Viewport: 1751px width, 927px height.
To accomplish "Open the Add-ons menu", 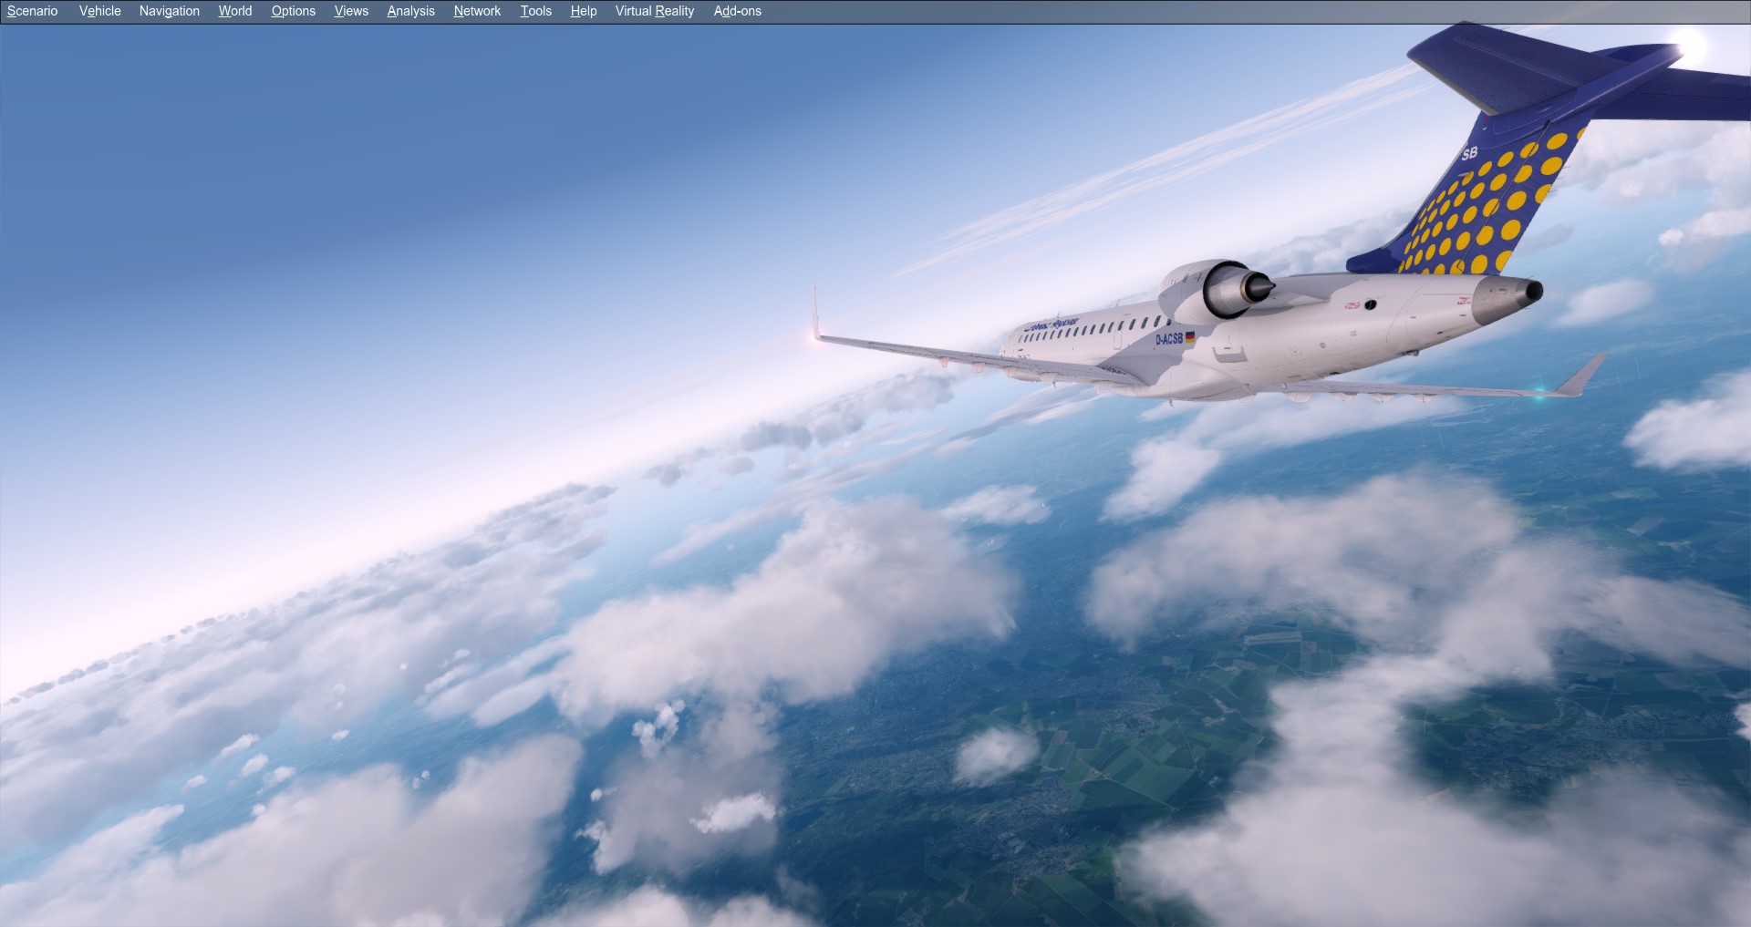I will pyautogui.click(x=737, y=11).
